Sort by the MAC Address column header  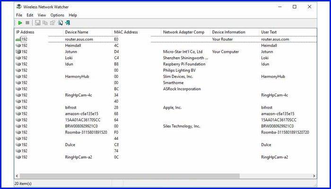coord(136,32)
